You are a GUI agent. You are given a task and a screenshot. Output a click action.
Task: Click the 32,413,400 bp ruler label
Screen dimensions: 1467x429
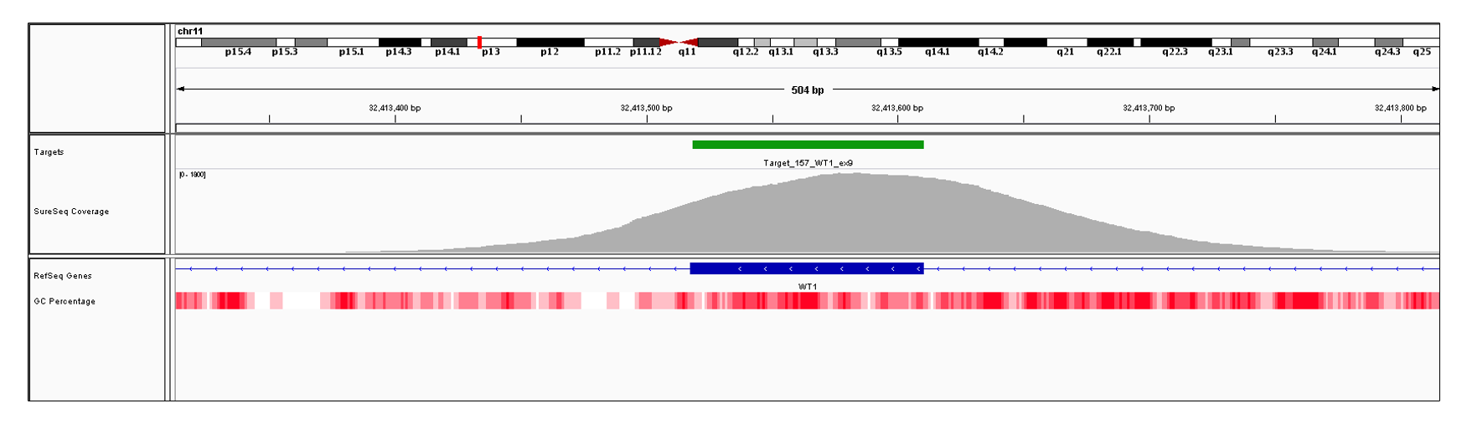(x=395, y=108)
